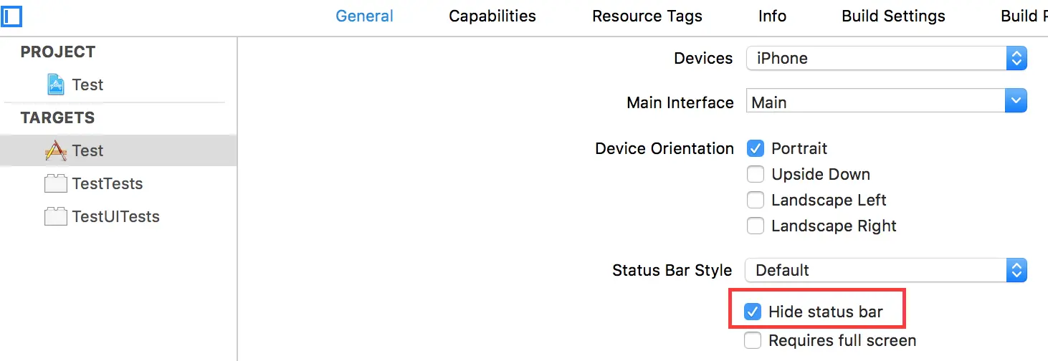Viewport: 1048px width, 361px height.
Task: Select the Info tab
Action: click(772, 16)
